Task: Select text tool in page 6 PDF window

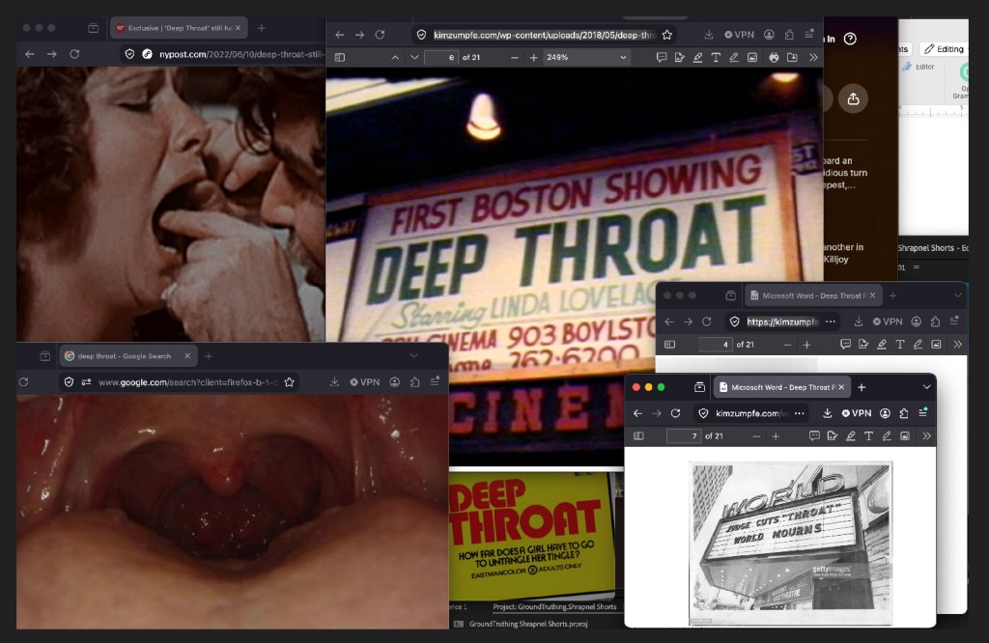Action: [x=716, y=57]
